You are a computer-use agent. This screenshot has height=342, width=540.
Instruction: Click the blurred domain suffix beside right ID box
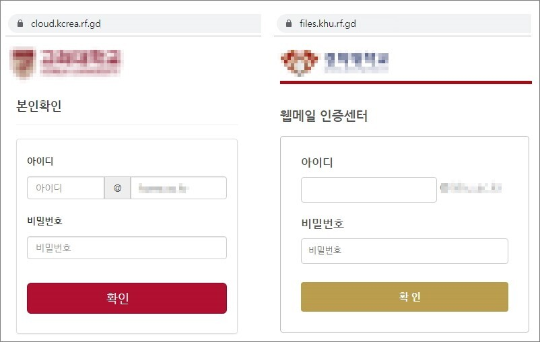pos(471,188)
